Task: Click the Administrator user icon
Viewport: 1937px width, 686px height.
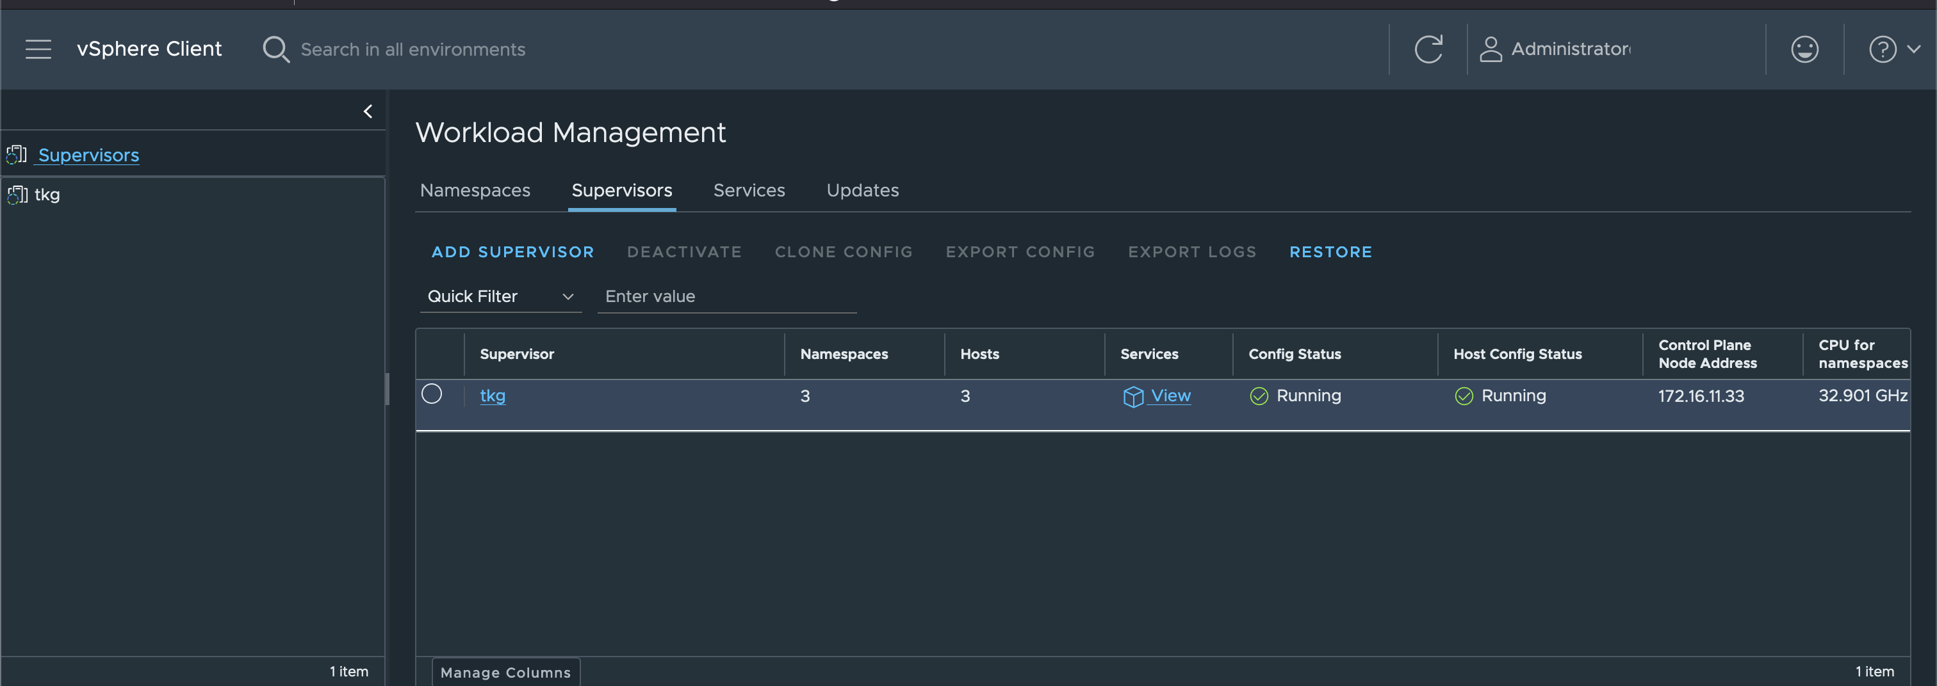Action: tap(1491, 49)
